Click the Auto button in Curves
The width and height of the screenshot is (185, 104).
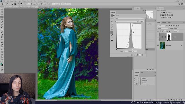[141, 21]
